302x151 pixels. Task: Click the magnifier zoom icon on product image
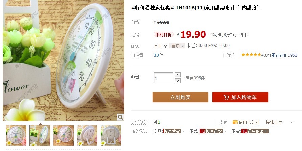(x=120, y=117)
